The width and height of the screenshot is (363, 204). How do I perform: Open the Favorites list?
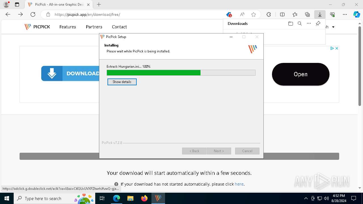[295, 14]
